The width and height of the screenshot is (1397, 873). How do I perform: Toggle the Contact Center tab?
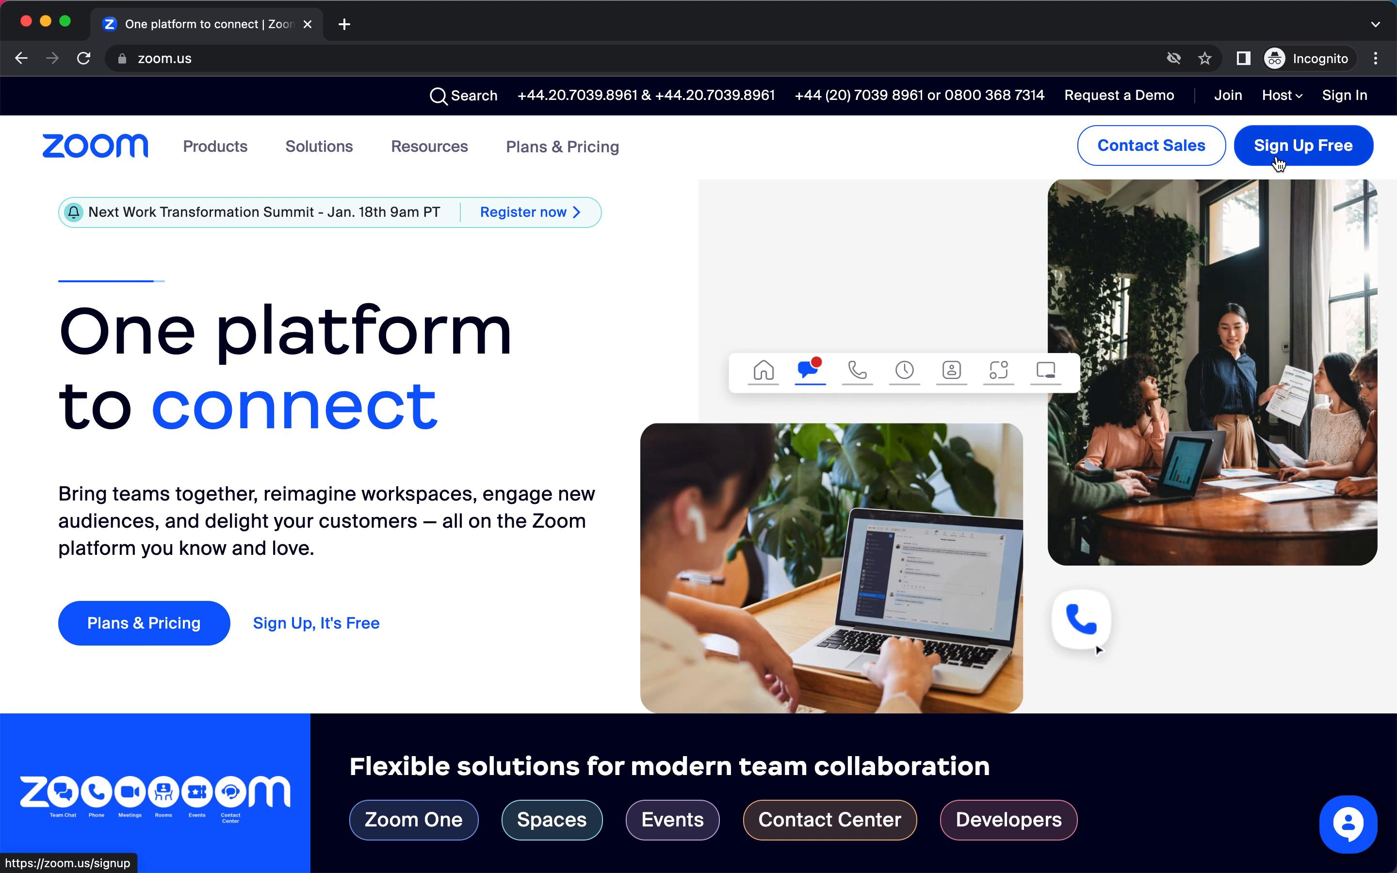tap(830, 819)
